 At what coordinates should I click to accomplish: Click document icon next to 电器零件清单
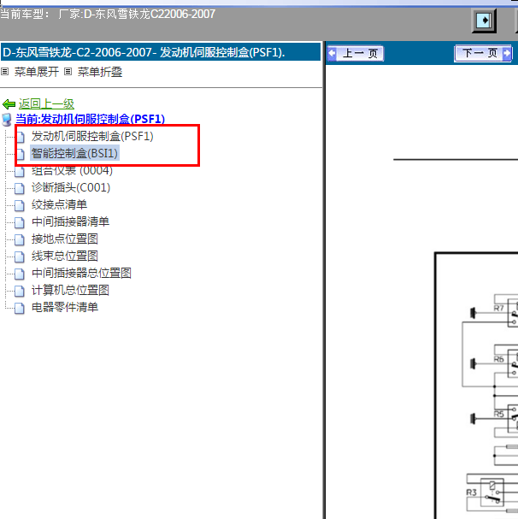[x=20, y=308]
